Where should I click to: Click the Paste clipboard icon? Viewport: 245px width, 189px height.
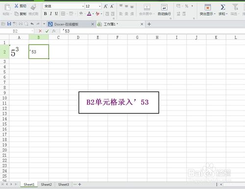pos(7,7)
